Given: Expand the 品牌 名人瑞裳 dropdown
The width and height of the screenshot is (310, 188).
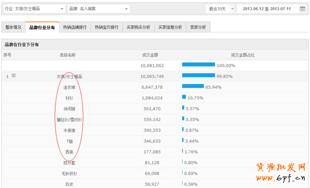Looking at the screenshot, I should (x=100, y=9).
